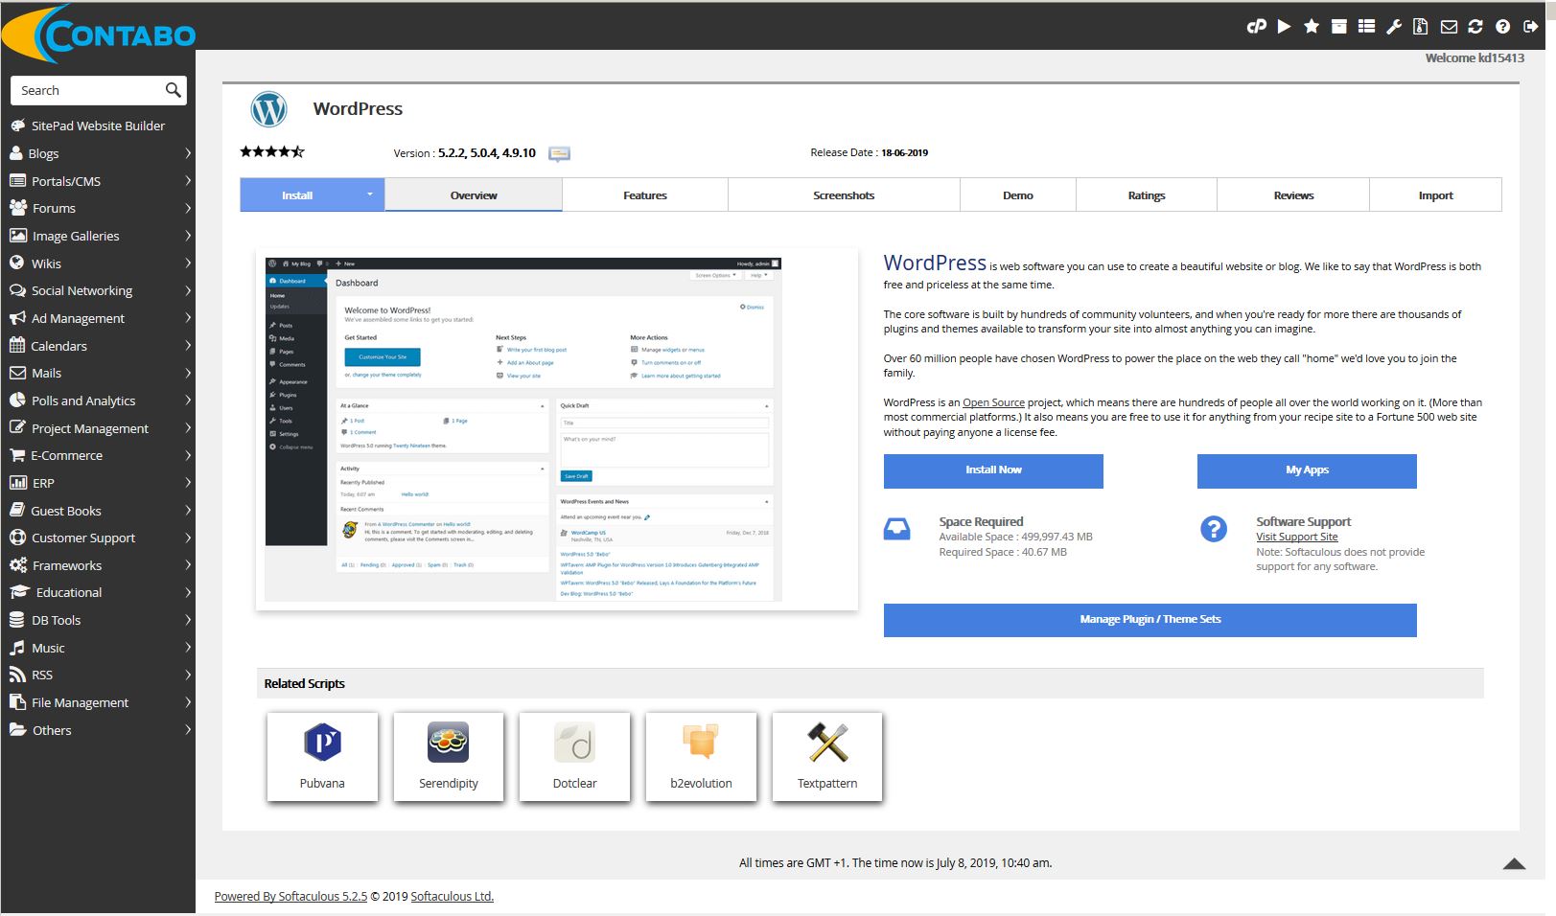This screenshot has height=916, width=1556.
Task: Switch to the Overview tab
Action: [x=474, y=195]
